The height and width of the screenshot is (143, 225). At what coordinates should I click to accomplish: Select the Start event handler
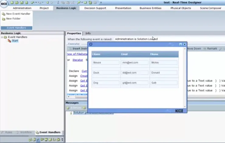coord(15,41)
